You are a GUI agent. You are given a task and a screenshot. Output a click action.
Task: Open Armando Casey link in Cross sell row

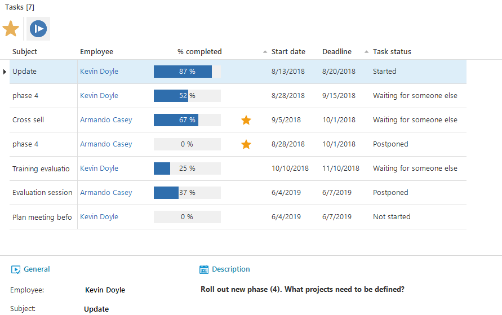tap(106, 120)
